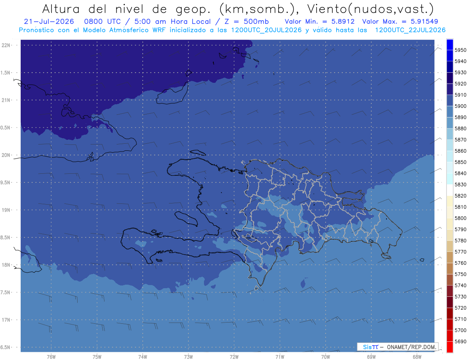Click the '5780' colorbar value
468x362 pixels.
[460, 241]
